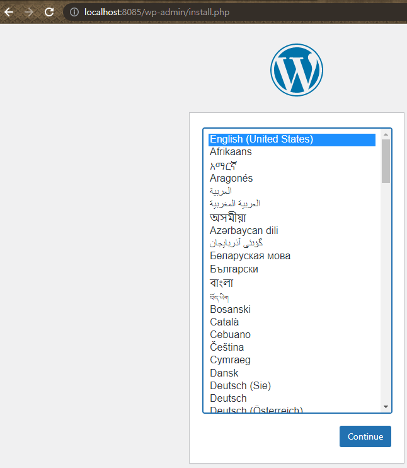The width and height of the screenshot is (407, 468).
Task: Select Azərbaycan dili
Action: click(292, 230)
